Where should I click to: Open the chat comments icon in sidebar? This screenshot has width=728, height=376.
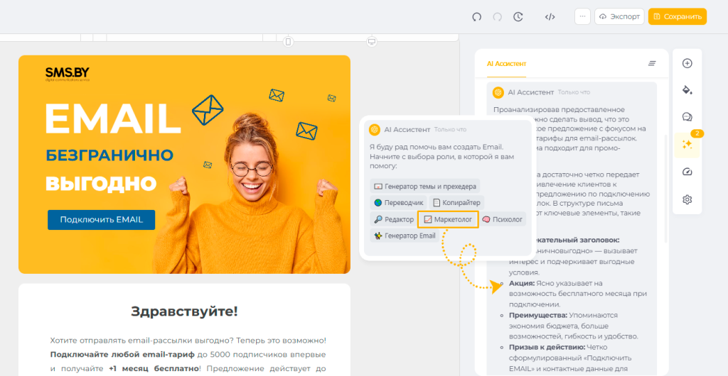tap(687, 117)
